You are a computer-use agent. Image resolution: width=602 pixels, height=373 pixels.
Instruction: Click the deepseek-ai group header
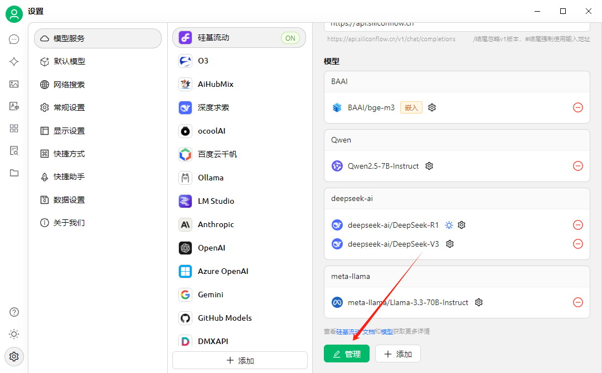(457, 199)
